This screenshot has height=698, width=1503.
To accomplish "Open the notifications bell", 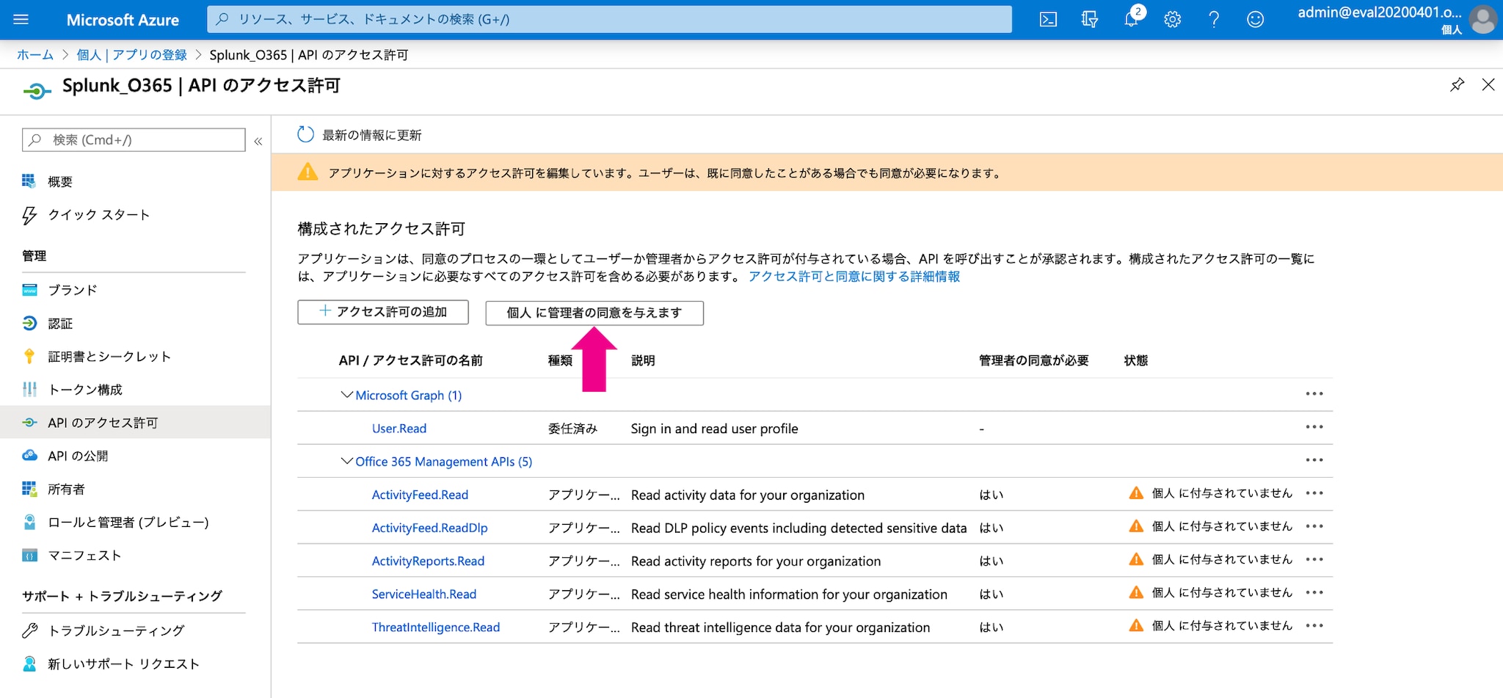I will (x=1132, y=18).
